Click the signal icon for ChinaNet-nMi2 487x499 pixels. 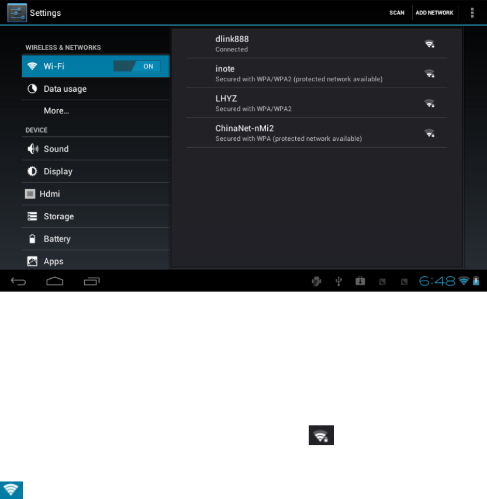(x=430, y=133)
